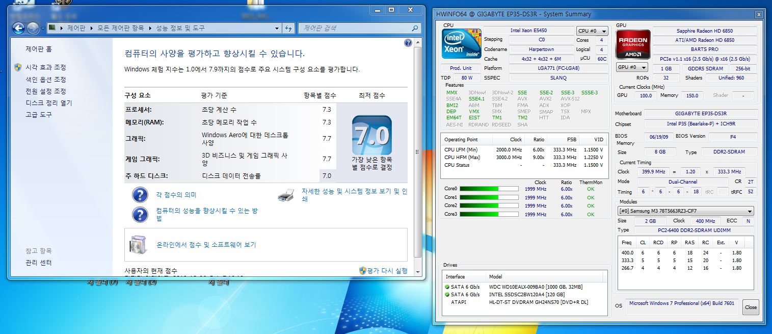Click the shield icon beside 시각 효과 조정
Screen dimensions: 772x334
(x=18, y=67)
